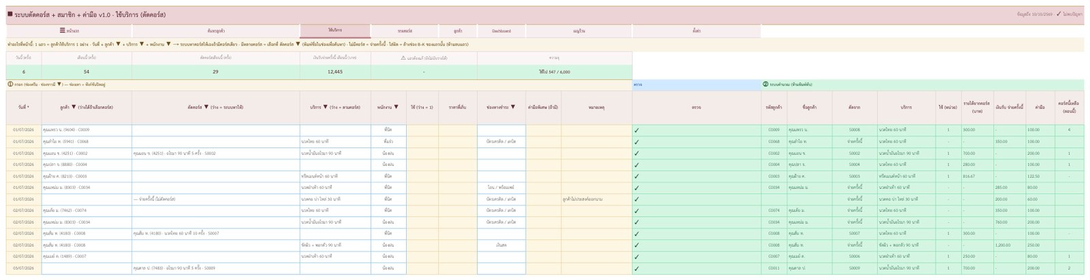Click the green circled 2 icon above calculation table

click(766, 84)
